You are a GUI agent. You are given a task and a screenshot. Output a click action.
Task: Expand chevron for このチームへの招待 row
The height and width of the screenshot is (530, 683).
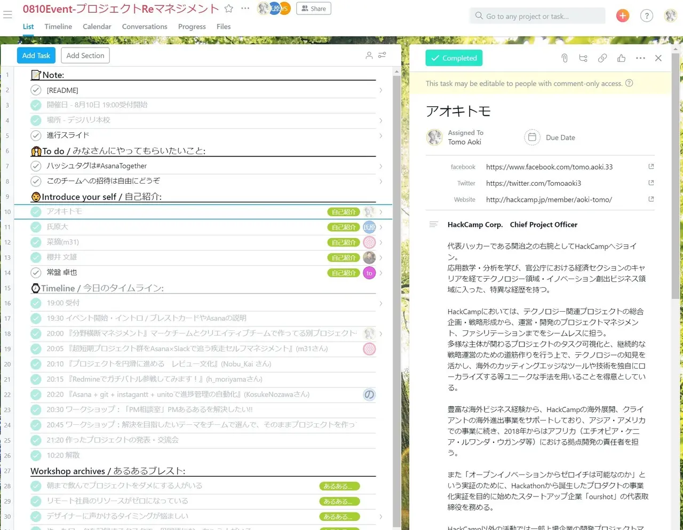pyautogui.click(x=380, y=181)
